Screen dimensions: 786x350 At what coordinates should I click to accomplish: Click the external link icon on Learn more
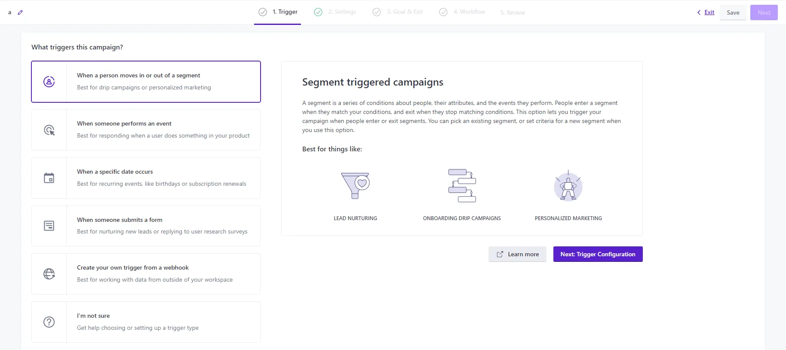coord(499,254)
